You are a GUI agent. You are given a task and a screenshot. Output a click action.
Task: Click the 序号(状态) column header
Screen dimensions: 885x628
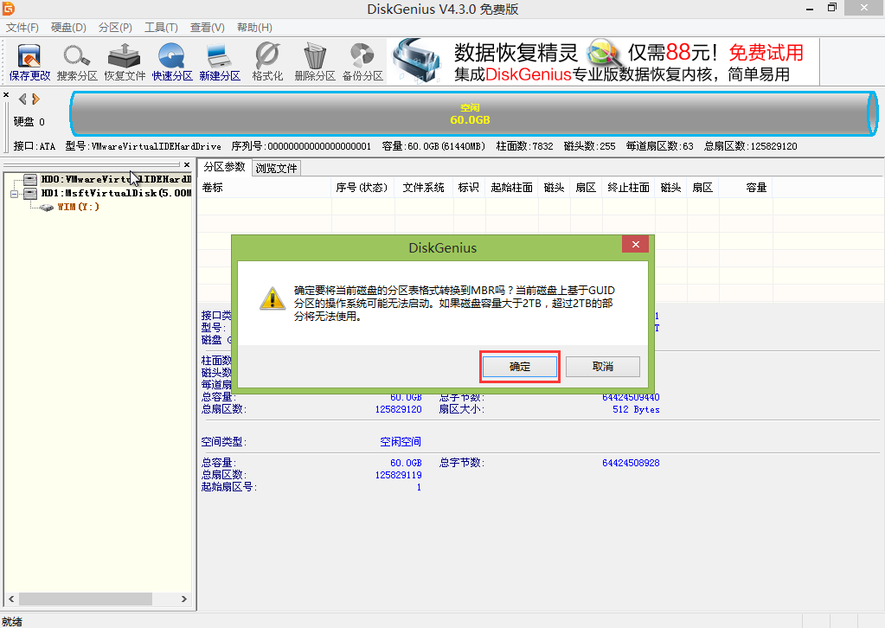(x=362, y=188)
